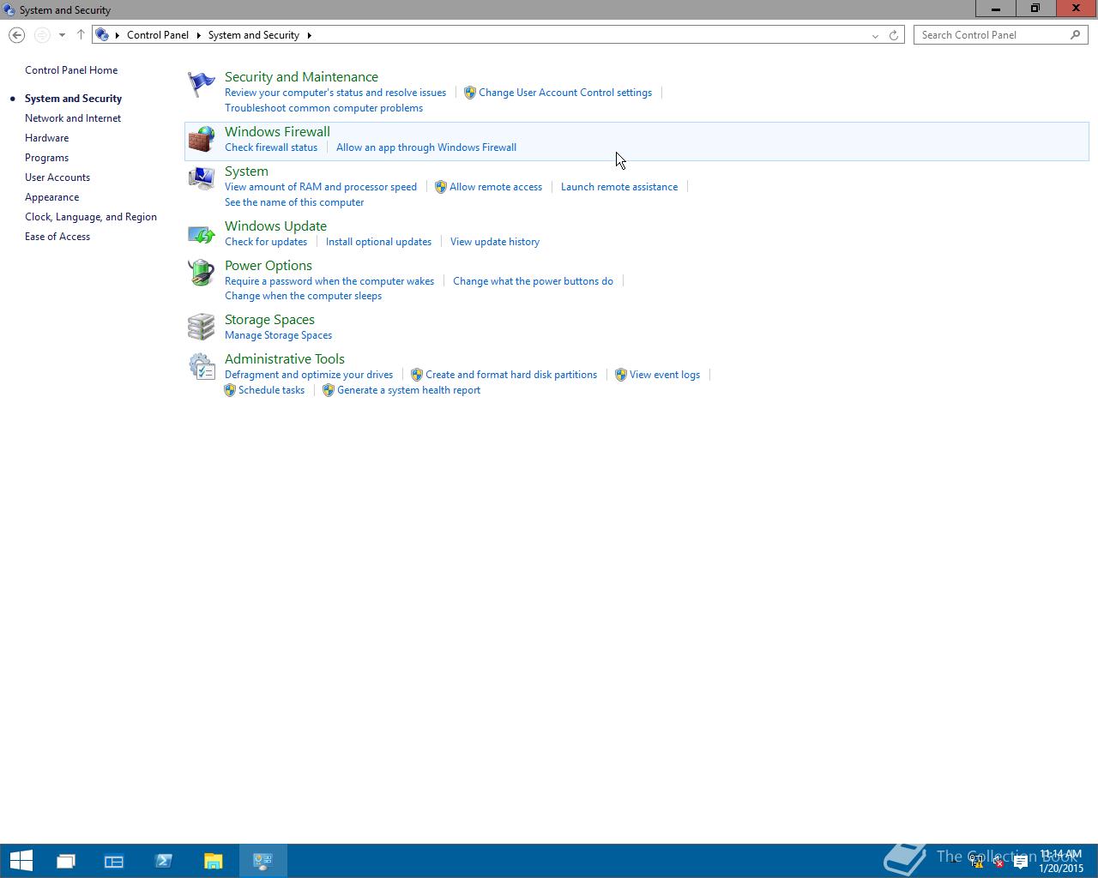The width and height of the screenshot is (1098, 878).
Task: Select the Hardware category
Action: [x=47, y=138]
